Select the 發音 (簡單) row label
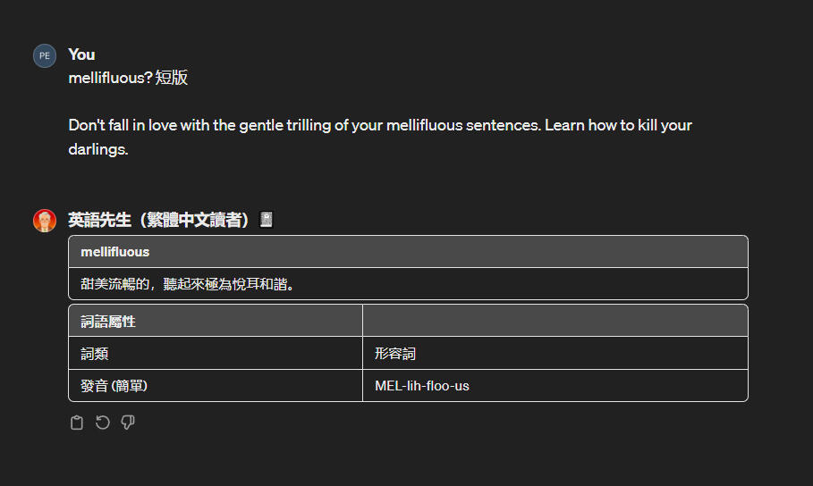 114,386
